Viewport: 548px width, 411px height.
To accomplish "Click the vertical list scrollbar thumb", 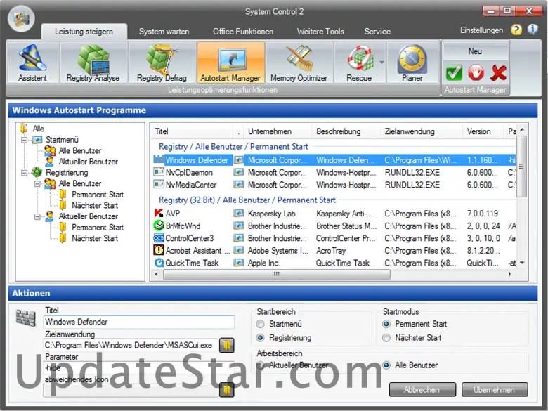I will 521,167.
